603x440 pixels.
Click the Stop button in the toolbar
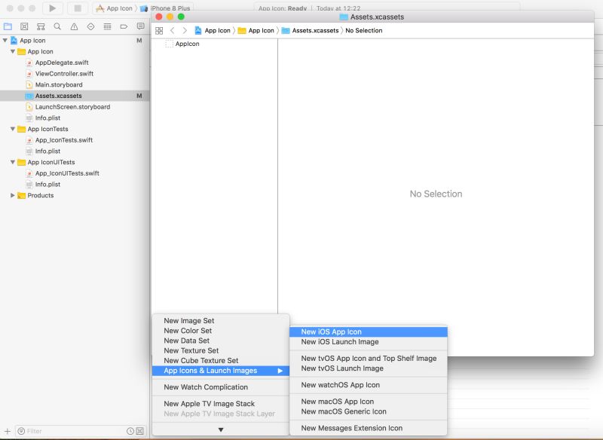(x=78, y=8)
